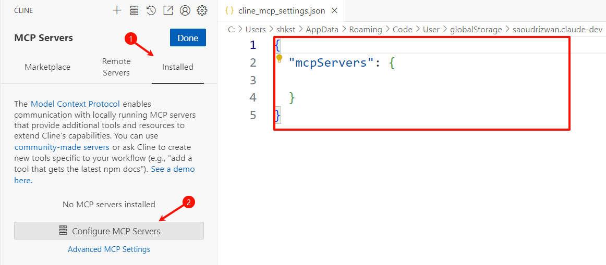This screenshot has width=606, height=265.
Task: Open the Advanced MCP Settings link
Action: (x=109, y=249)
